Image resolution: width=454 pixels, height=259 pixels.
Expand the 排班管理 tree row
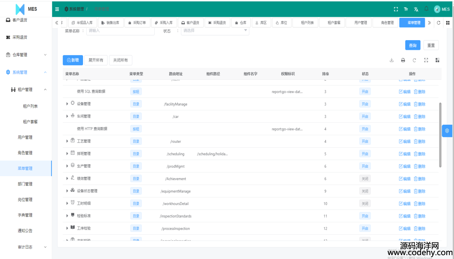pyautogui.click(x=67, y=153)
